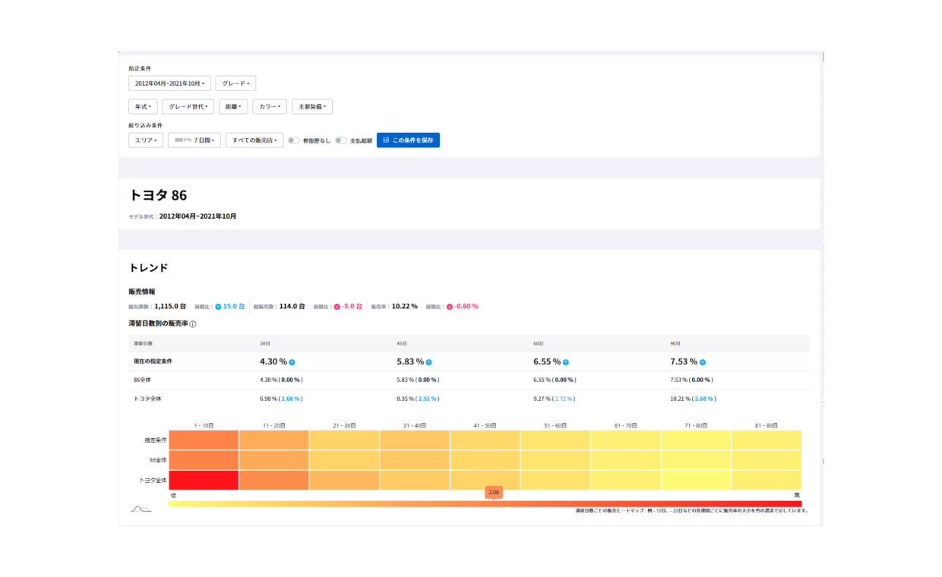The width and height of the screenshot is (942, 577).
Task: Click the 5.83 % (0.00 %) value in 86全体 row
Action: (x=418, y=380)
